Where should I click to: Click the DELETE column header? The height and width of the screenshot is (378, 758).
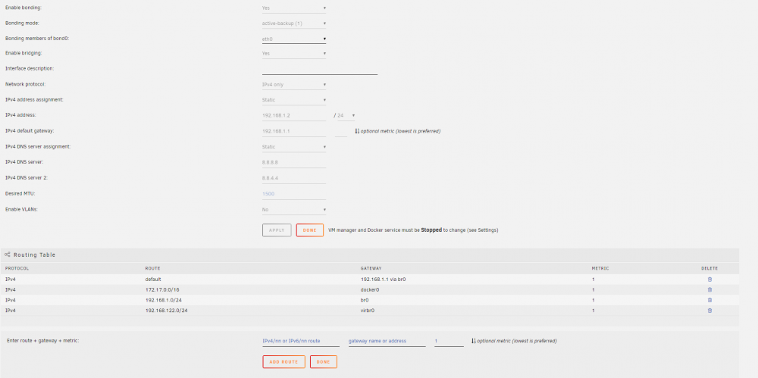click(x=709, y=268)
